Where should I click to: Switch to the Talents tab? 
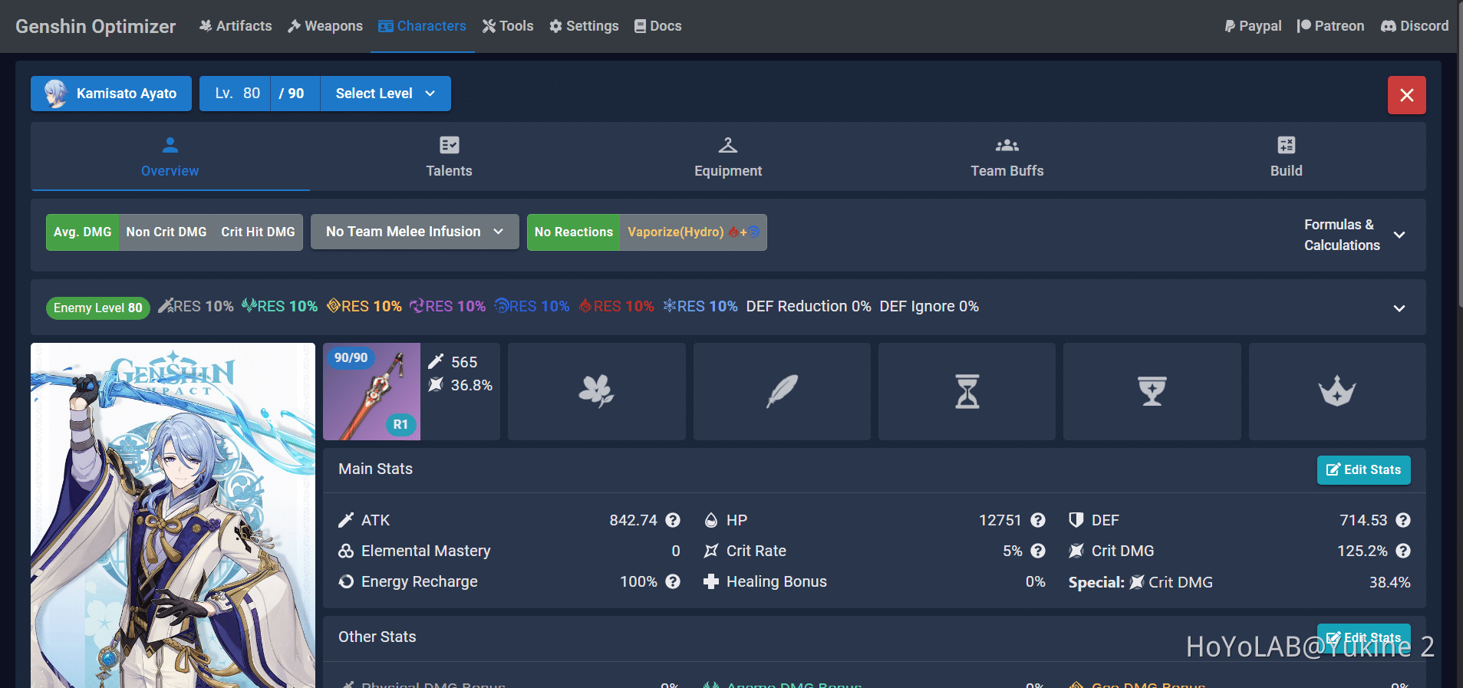click(449, 156)
